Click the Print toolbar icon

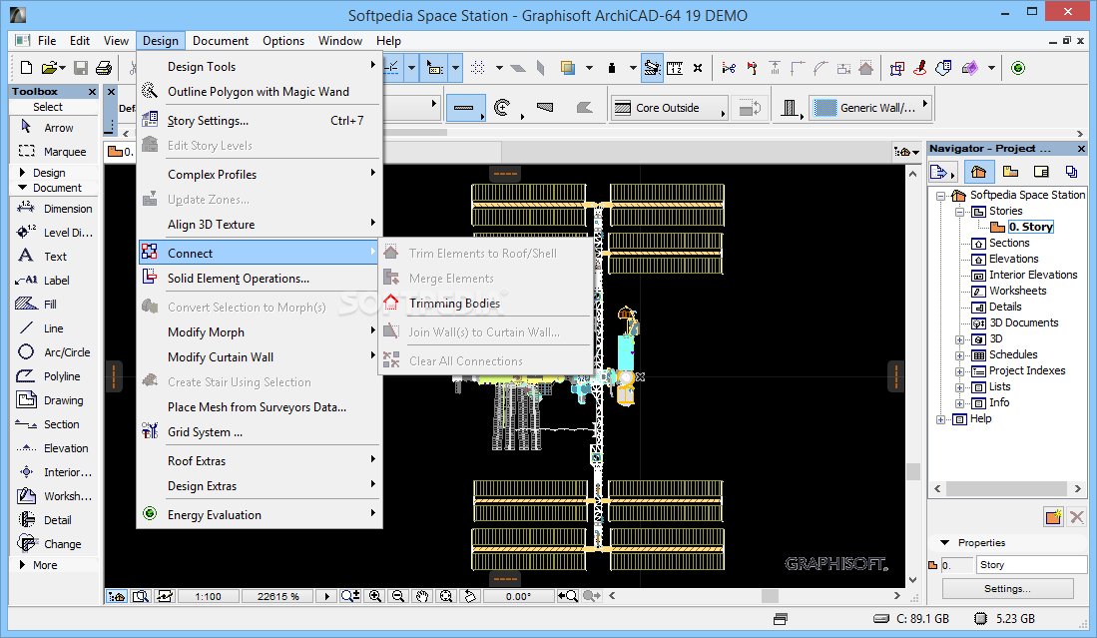point(104,68)
